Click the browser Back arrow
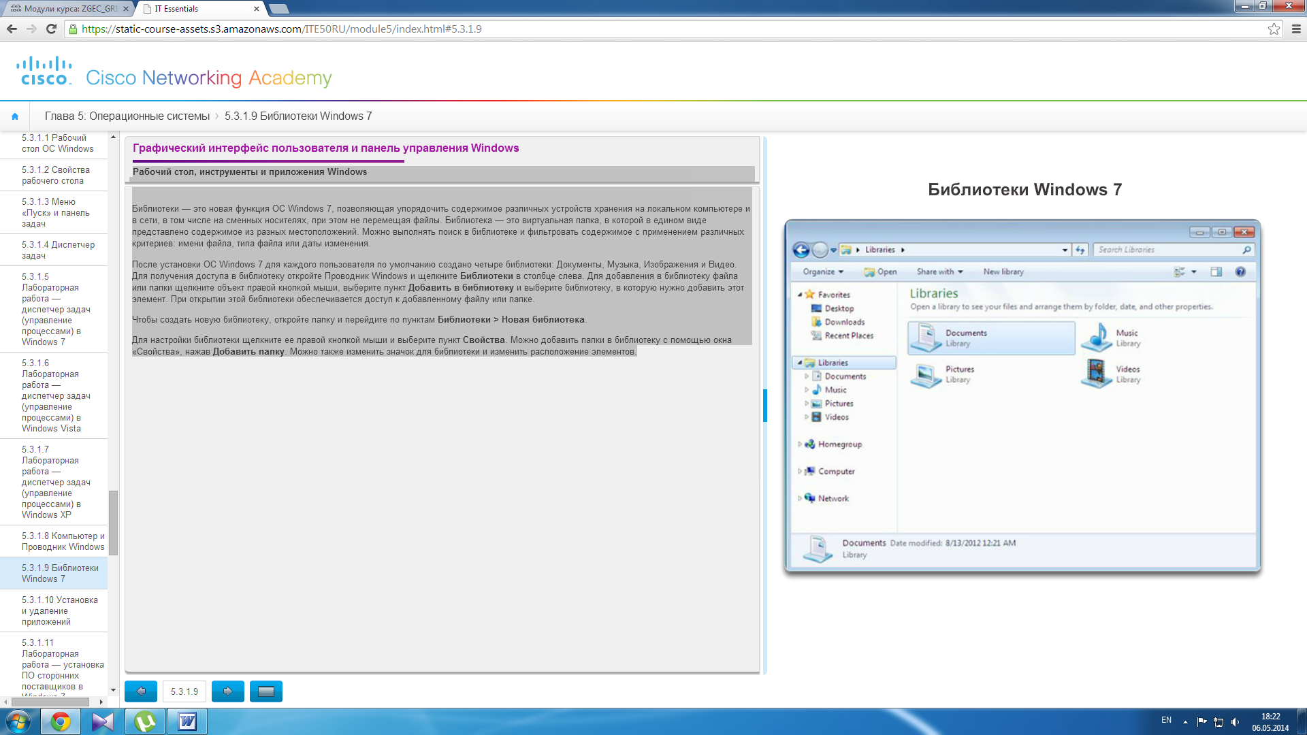Screen dimensions: 1307x735 point(12,29)
